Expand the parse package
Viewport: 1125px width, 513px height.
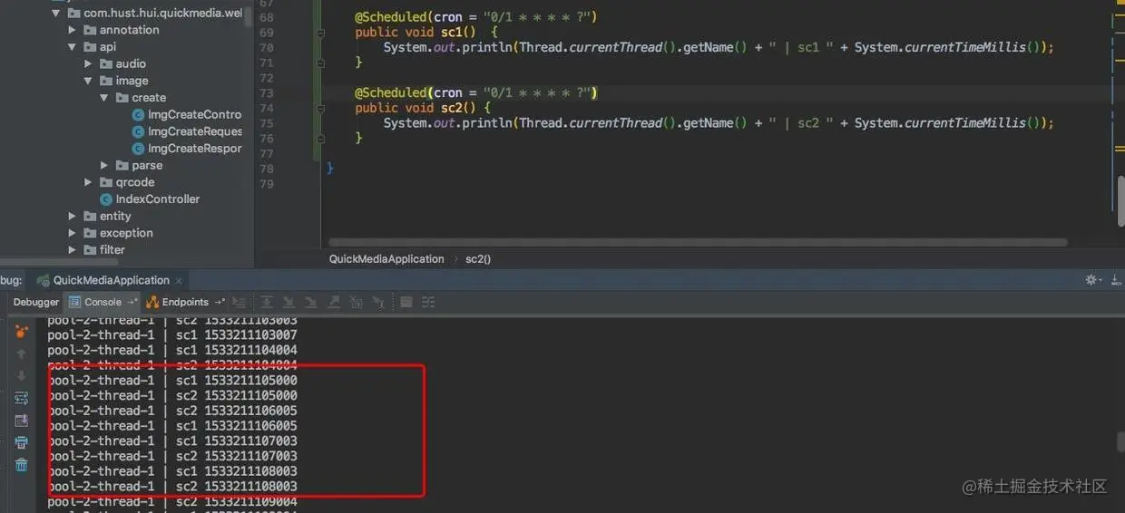pos(105,166)
